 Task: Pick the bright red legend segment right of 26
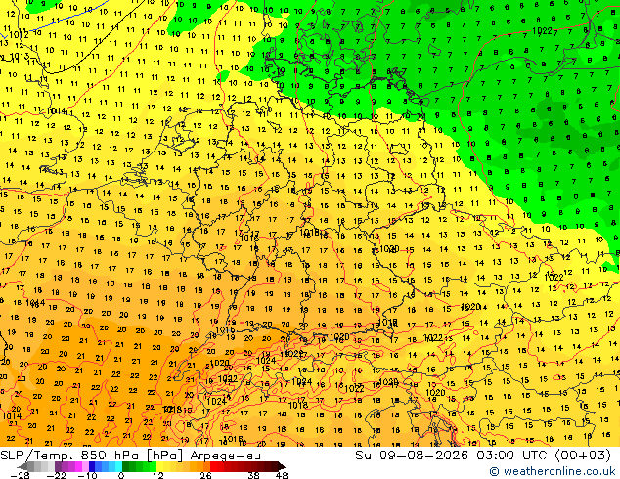[x=213, y=466]
